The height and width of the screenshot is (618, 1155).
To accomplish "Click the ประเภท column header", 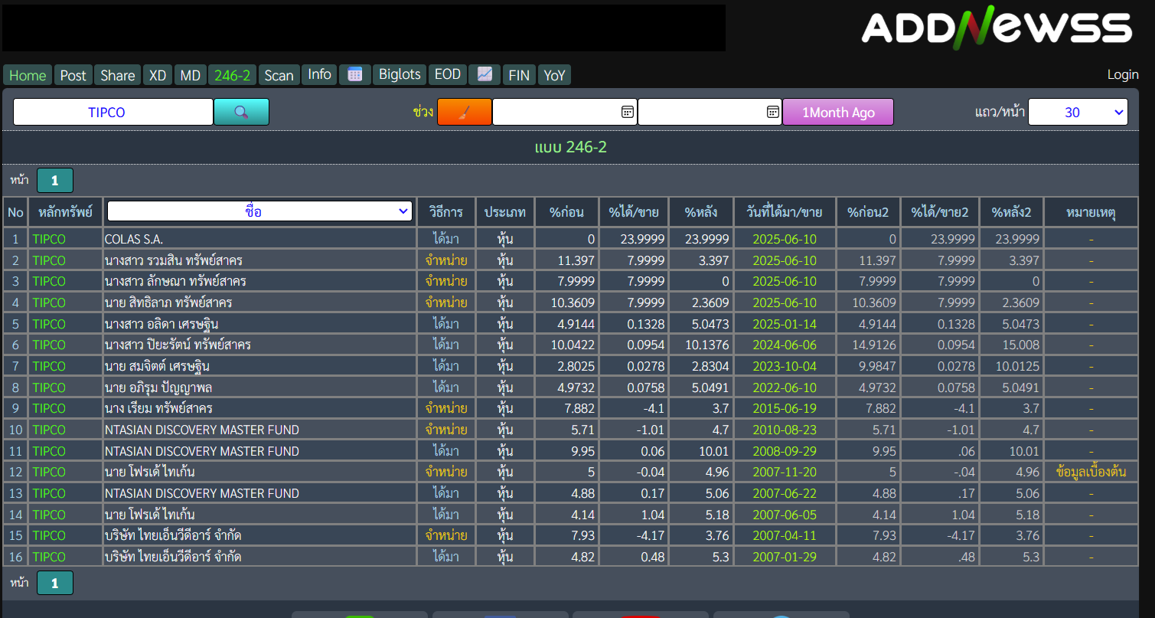I will (505, 212).
